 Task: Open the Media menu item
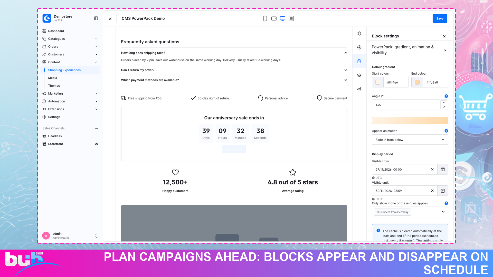pos(52,78)
